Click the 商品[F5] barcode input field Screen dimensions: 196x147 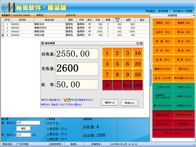27,122
